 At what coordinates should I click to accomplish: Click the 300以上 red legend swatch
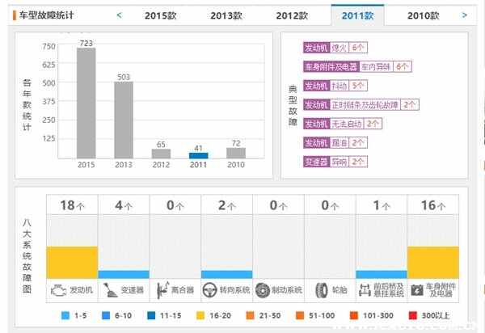click(412, 315)
